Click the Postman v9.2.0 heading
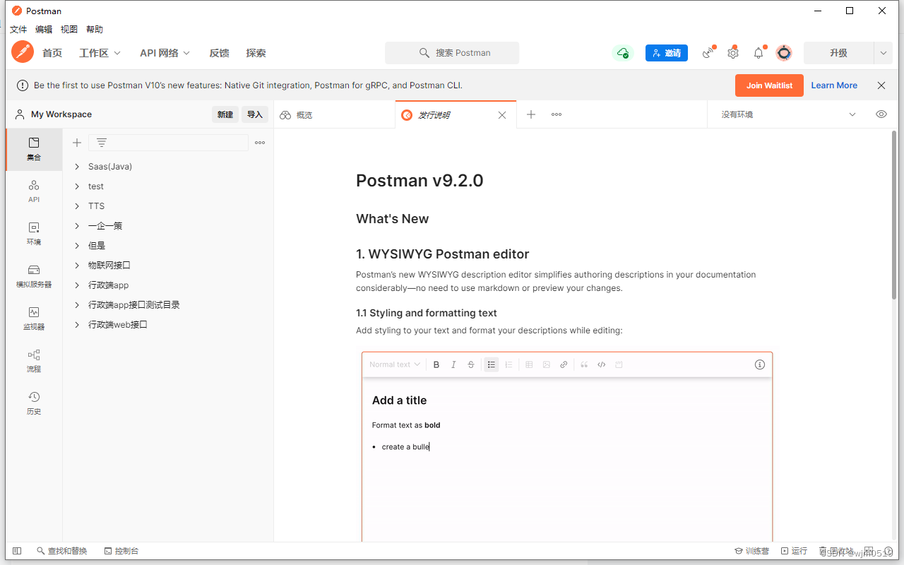The image size is (904, 565). 420,181
